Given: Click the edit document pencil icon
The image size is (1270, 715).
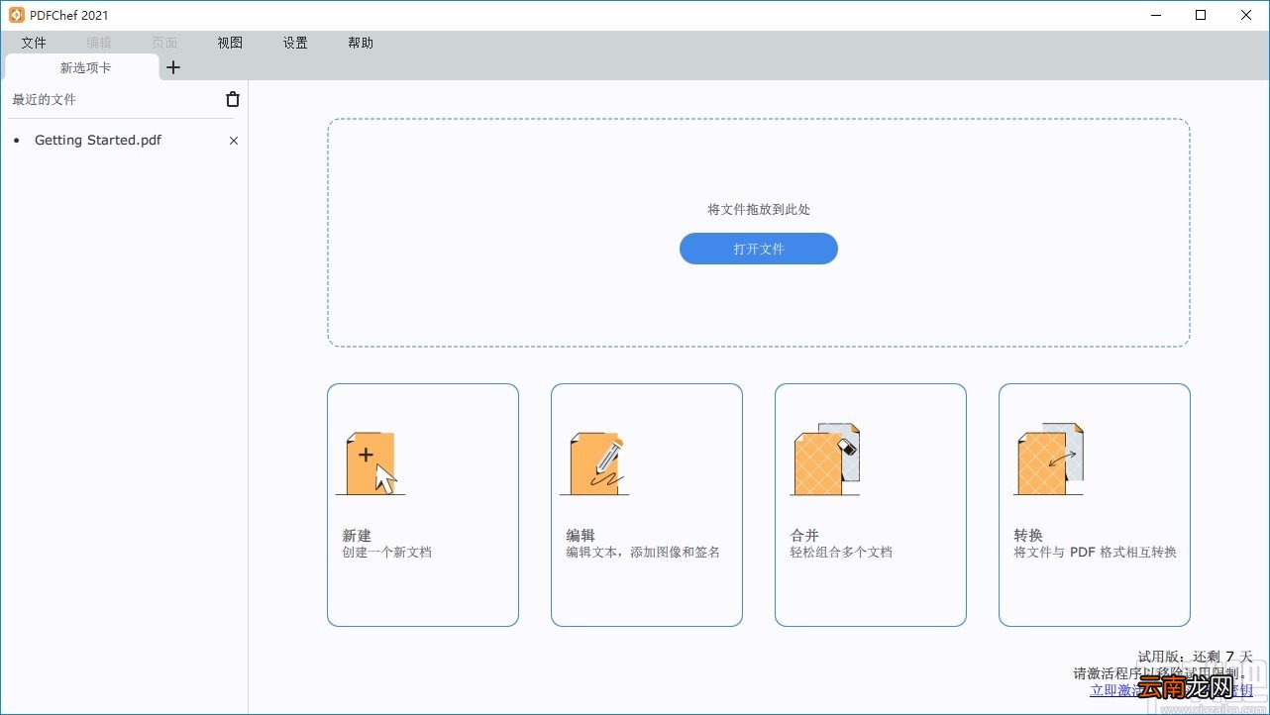Looking at the screenshot, I should point(594,462).
